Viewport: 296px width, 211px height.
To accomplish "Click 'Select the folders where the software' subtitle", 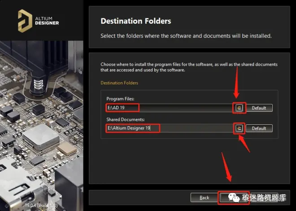I will click(186, 36).
